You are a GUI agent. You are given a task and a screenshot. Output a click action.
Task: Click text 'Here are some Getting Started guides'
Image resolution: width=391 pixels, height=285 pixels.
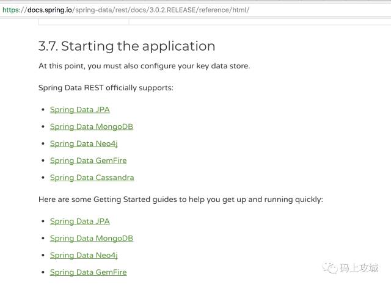pyautogui.click(x=108, y=200)
